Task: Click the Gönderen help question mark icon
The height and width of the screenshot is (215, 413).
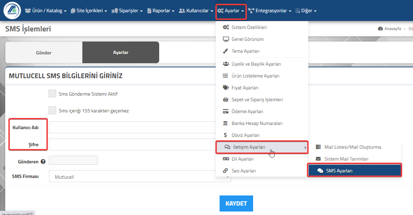Action: 43,162
